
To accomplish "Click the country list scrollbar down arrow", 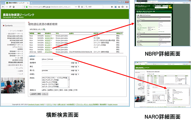I will coord(69,87).
